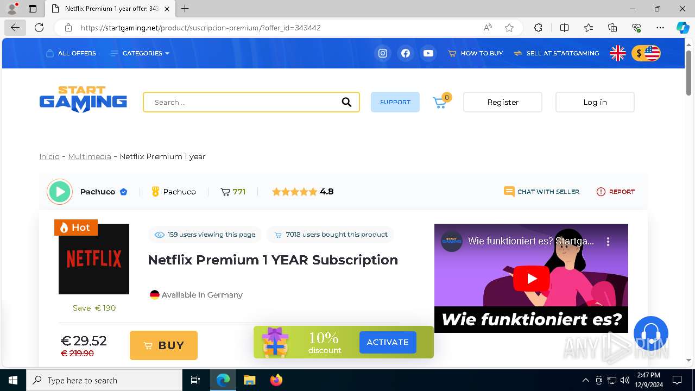Open browser Extensions icon
Image resolution: width=695 pixels, height=391 pixels.
pyautogui.click(x=538, y=28)
